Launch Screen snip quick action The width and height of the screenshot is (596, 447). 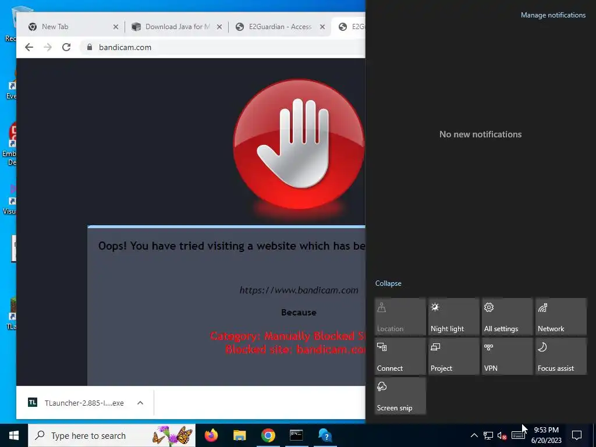point(400,396)
